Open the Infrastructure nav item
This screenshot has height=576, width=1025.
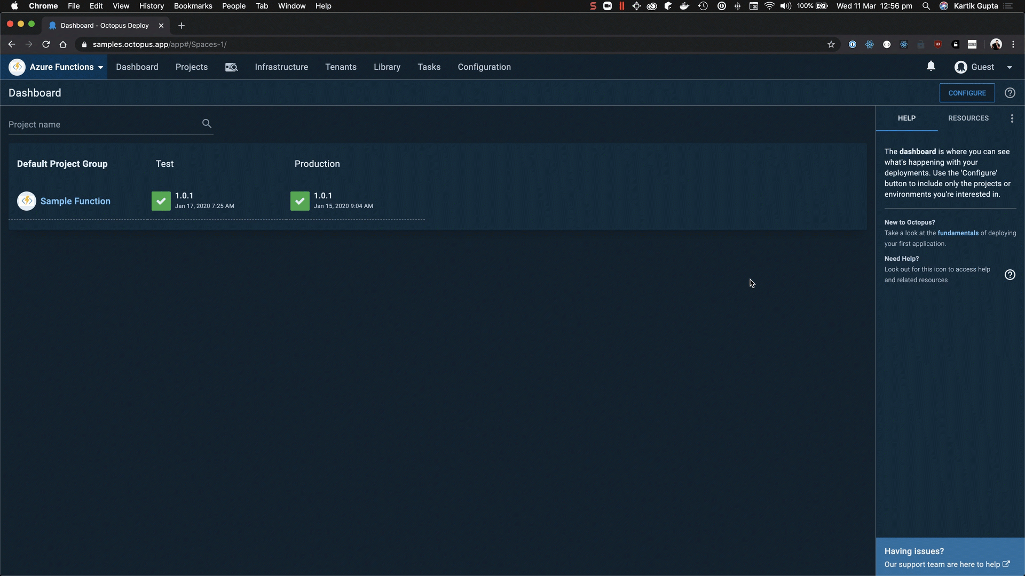pyautogui.click(x=281, y=67)
